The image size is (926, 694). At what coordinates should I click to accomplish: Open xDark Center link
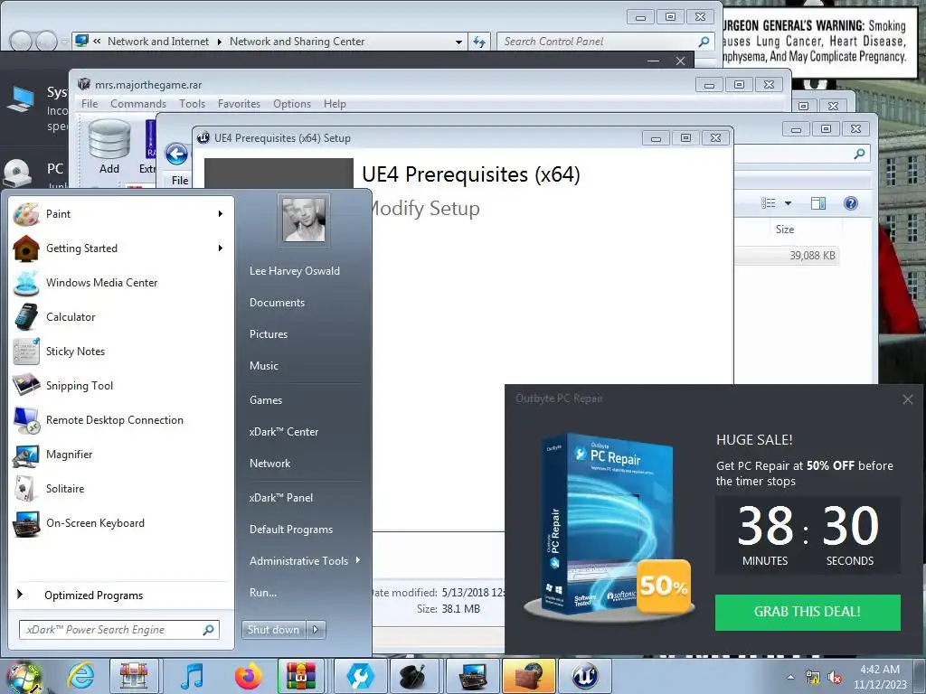284,431
